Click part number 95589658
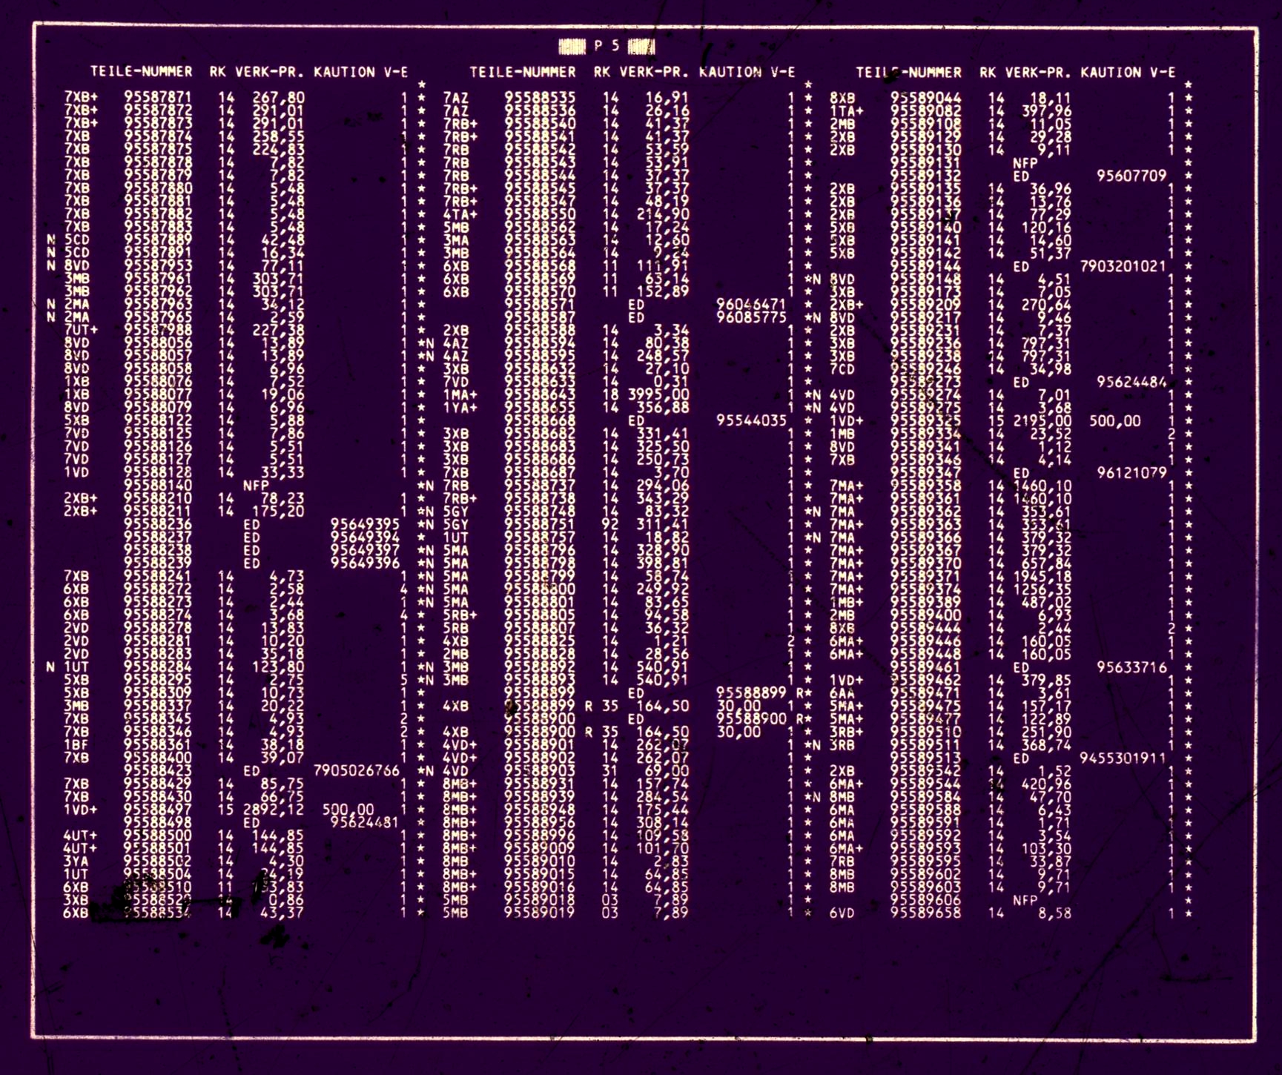This screenshot has width=1282, height=1075. coord(926,913)
